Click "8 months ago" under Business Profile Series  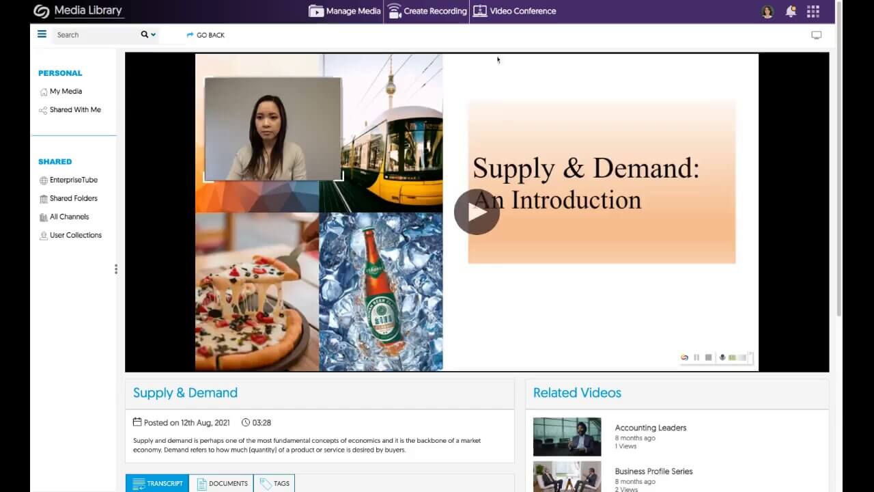(x=635, y=482)
